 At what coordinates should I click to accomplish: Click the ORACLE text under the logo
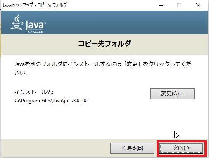(36, 32)
